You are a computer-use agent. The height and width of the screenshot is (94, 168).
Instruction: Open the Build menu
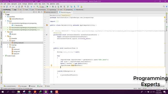(36, 4)
